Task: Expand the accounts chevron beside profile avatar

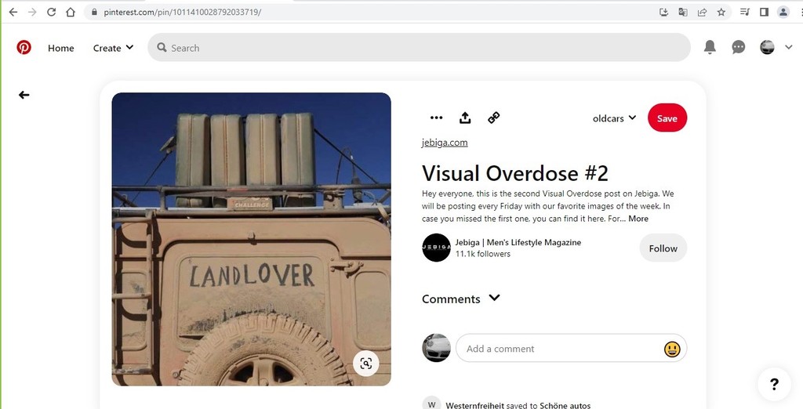Action: pyautogui.click(x=789, y=47)
